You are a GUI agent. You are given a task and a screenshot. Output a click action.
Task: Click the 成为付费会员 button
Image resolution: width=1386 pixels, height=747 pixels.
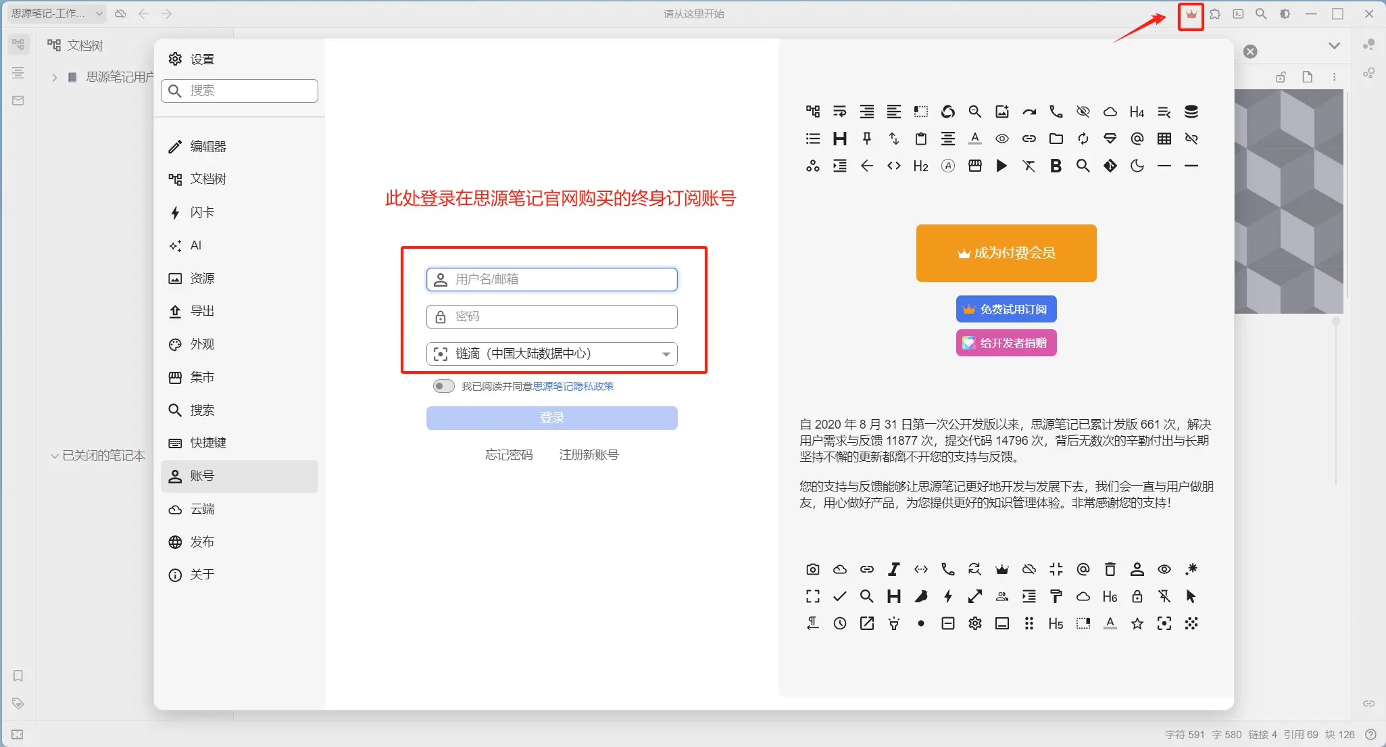pyautogui.click(x=1006, y=253)
